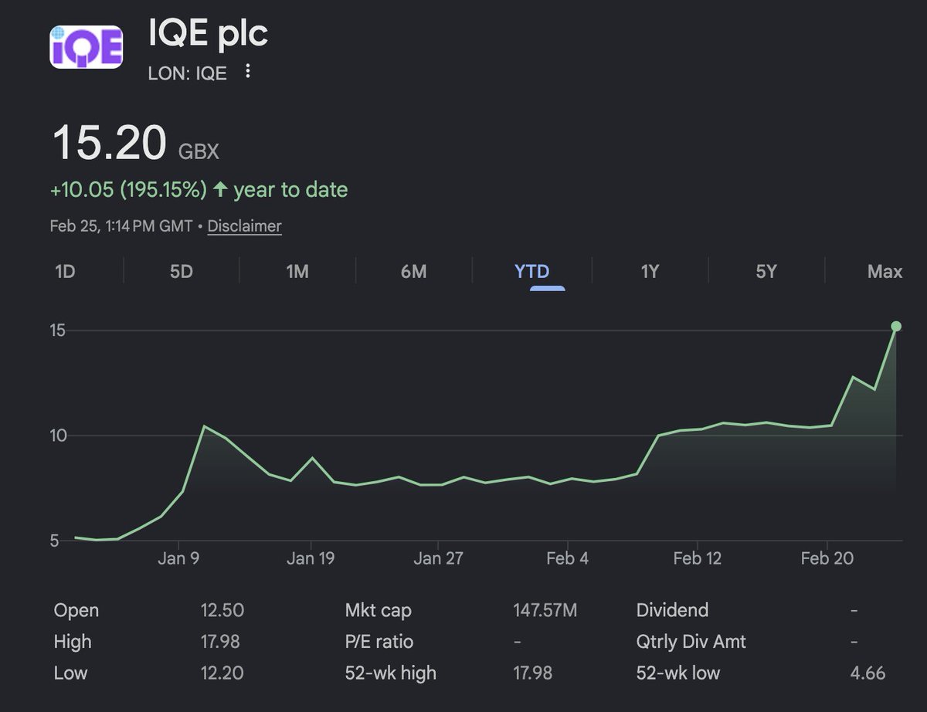Click the Feb 25, 1:14 PM GMT timestamp

[x=121, y=226]
